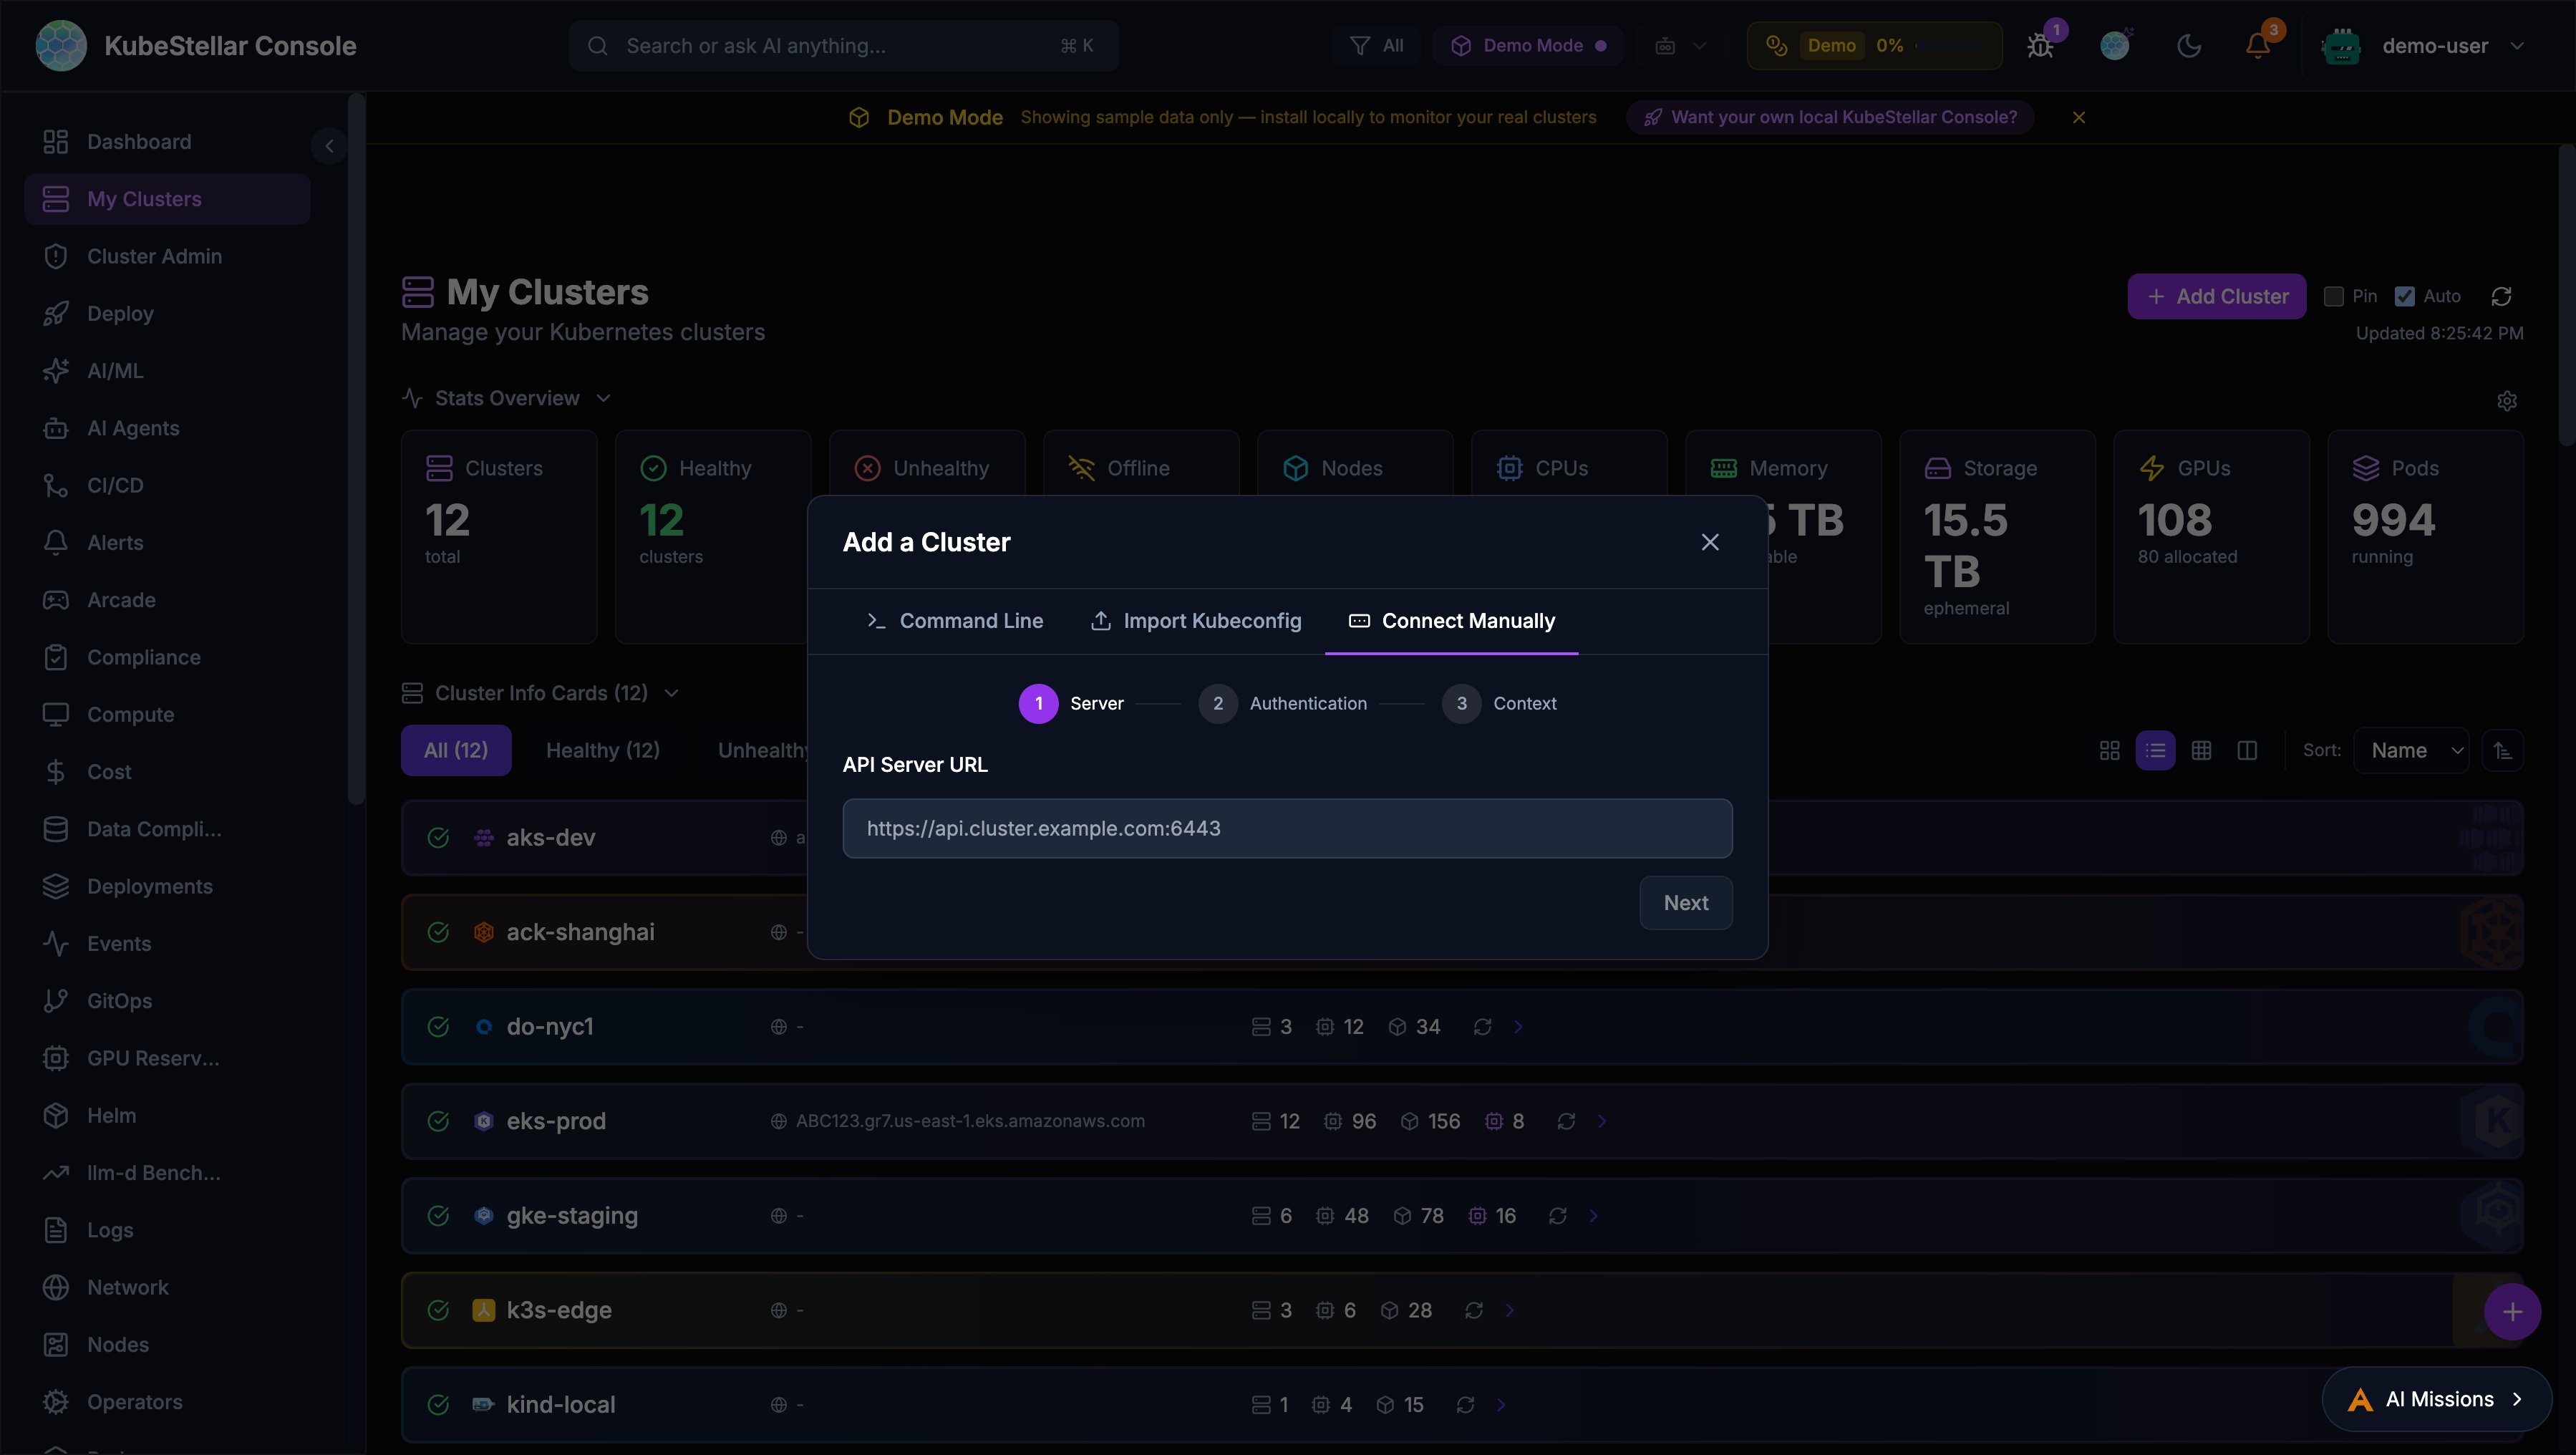2576x1455 pixels.
Task: Enable the Pin checkbox
Action: [2334, 296]
